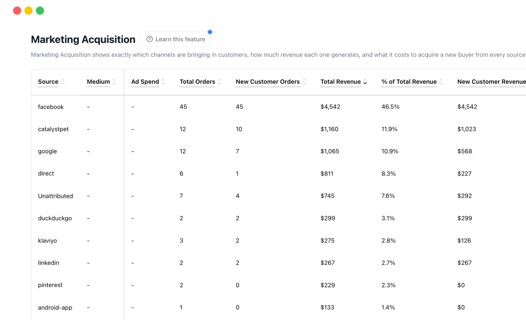The height and width of the screenshot is (320, 526).
Task: Open sort options for Medium column
Action: 115,81
